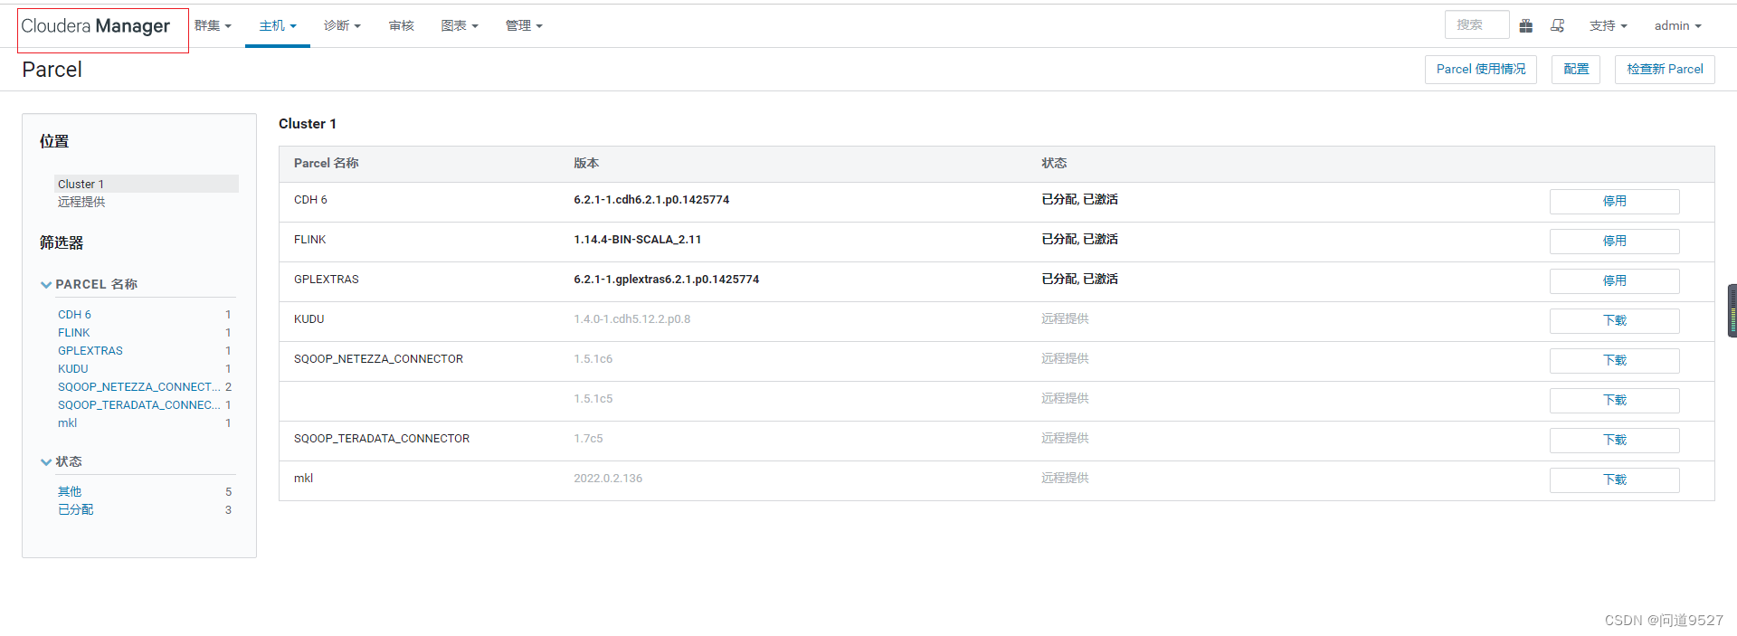Click the 配置 button
Viewport: 1737px width, 636px height.
click(1576, 70)
